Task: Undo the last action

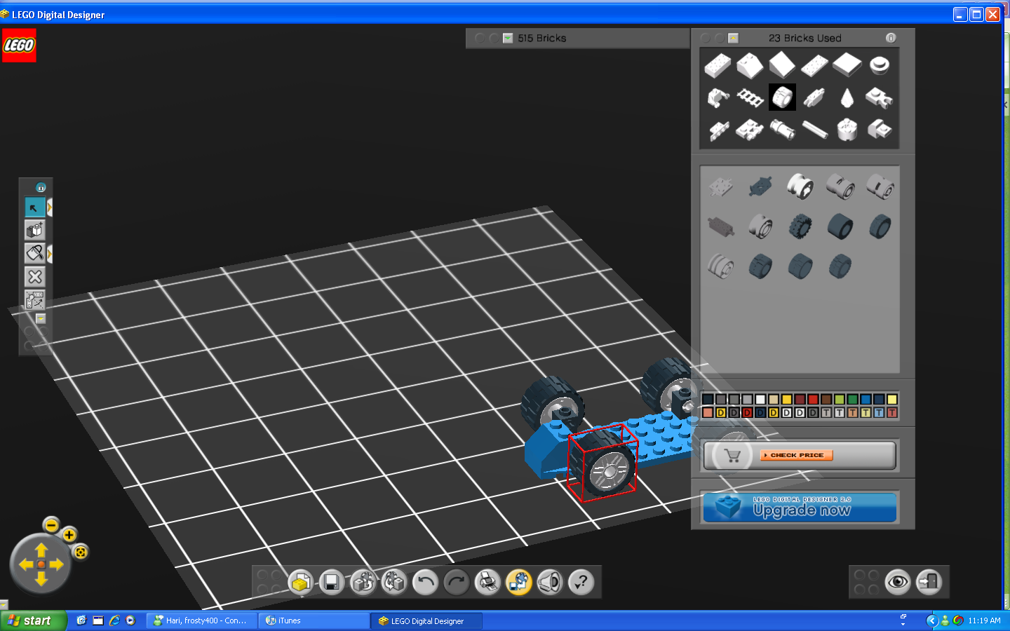Action: pos(425,582)
